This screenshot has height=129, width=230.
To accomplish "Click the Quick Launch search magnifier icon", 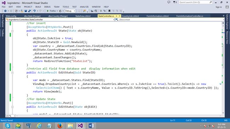I will coord(211,2).
